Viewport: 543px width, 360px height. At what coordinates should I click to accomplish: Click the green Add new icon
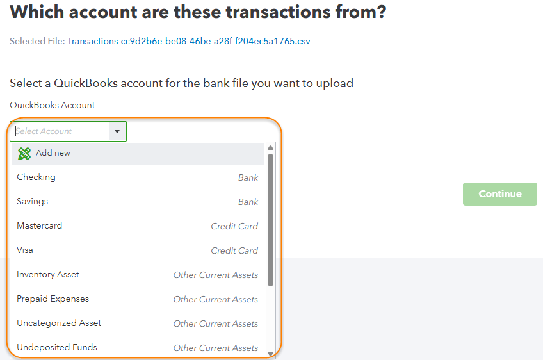24,154
